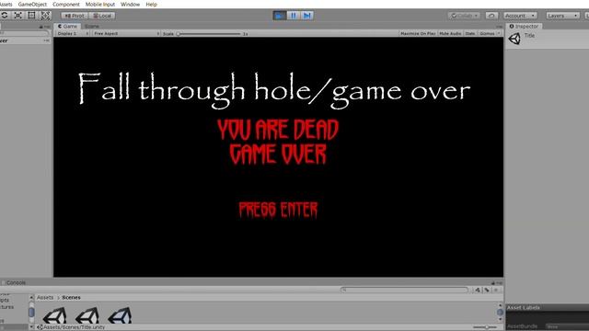This screenshot has width=589, height=331.
Task: Open the Layers dropdown
Action: [562, 16]
